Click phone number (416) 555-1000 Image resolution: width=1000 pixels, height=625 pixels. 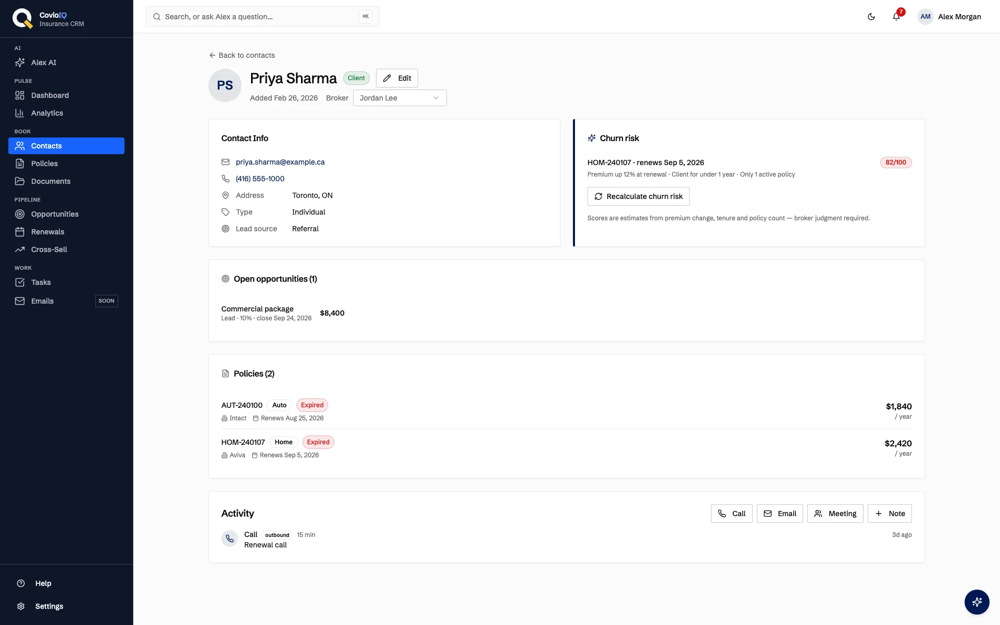pyautogui.click(x=260, y=179)
